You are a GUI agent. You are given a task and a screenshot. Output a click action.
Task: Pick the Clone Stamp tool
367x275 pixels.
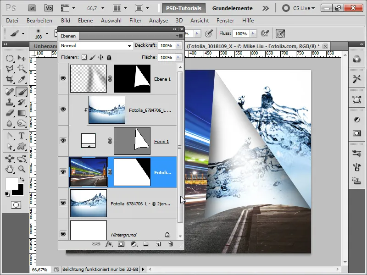click(10, 102)
